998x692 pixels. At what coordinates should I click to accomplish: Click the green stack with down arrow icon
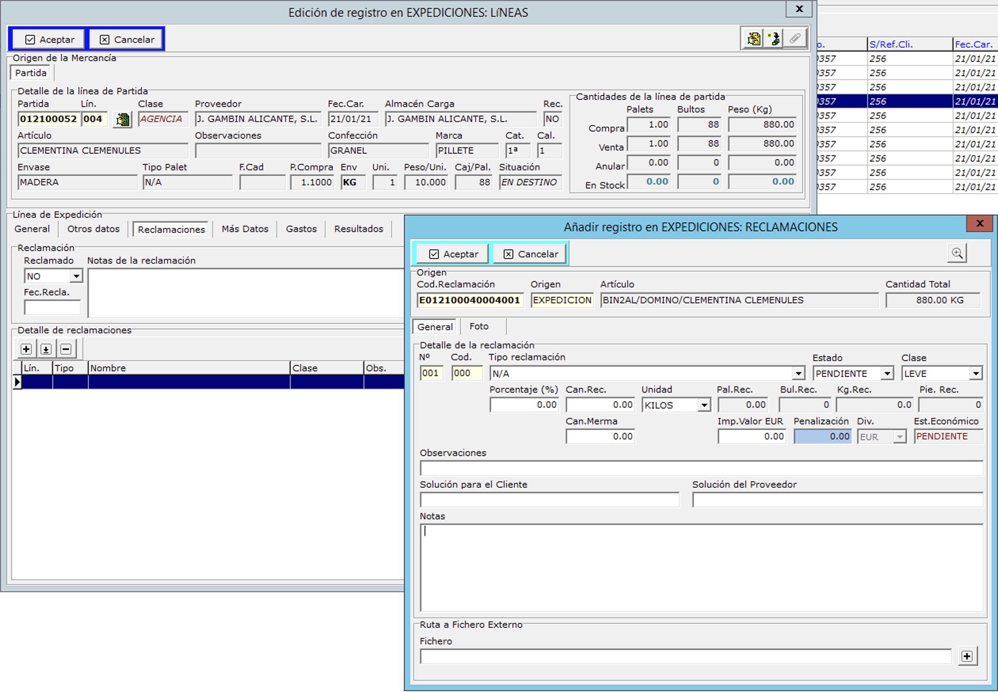point(774,39)
